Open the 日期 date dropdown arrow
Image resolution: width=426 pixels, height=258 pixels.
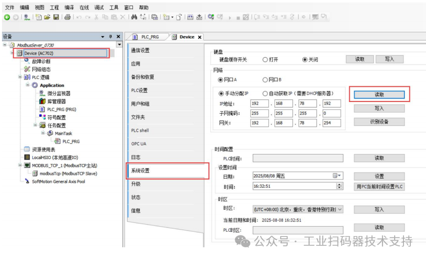click(x=339, y=176)
